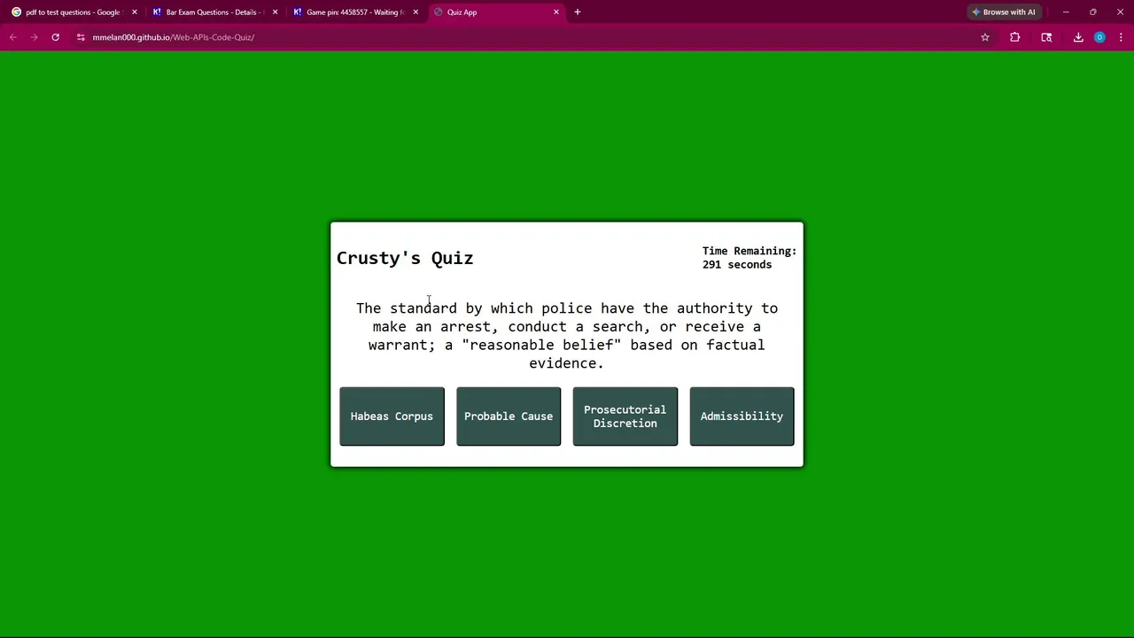
Task: Open the browser profile avatar
Action: coord(1099,37)
